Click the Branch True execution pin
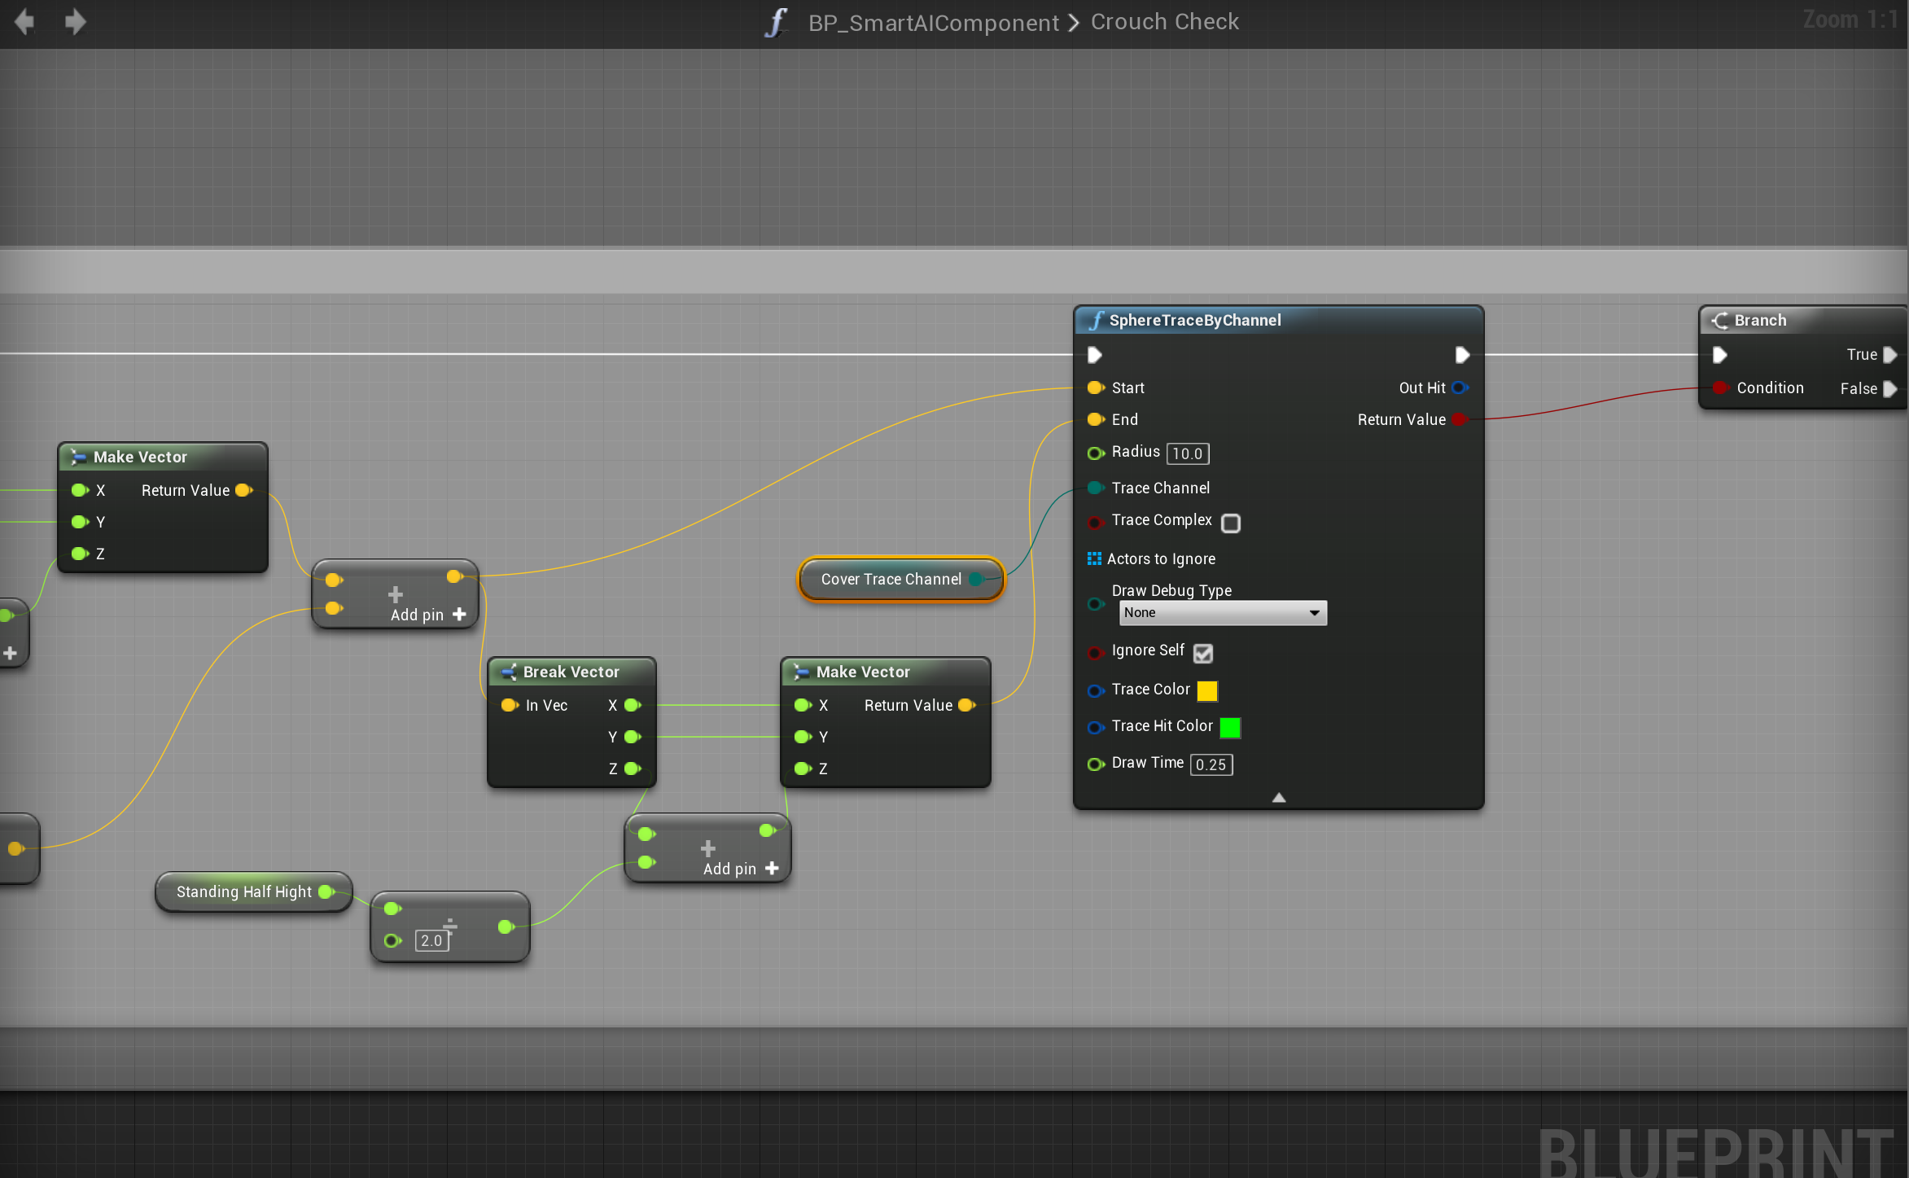The image size is (1909, 1178). click(x=1890, y=355)
